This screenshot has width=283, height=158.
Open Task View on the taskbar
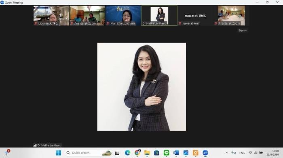click(117, 153)
